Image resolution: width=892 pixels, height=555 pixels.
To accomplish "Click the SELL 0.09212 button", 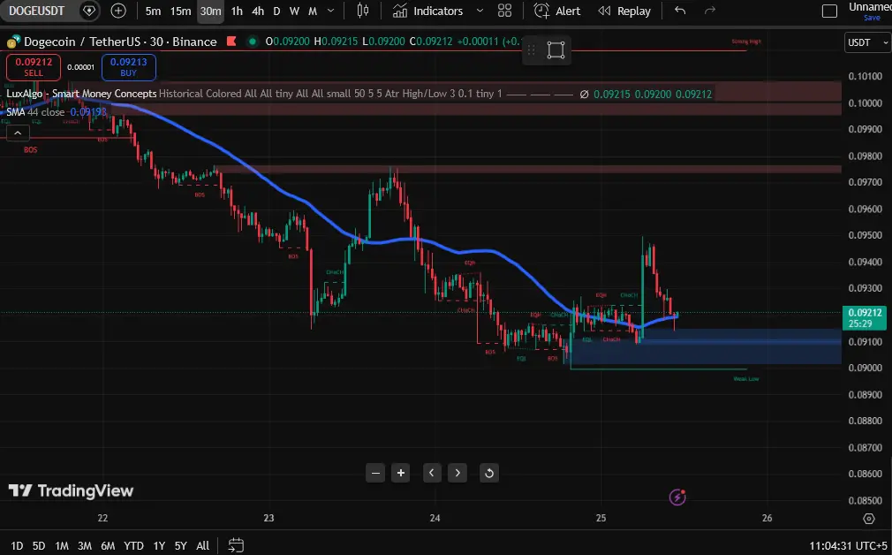I will (34, 66).
